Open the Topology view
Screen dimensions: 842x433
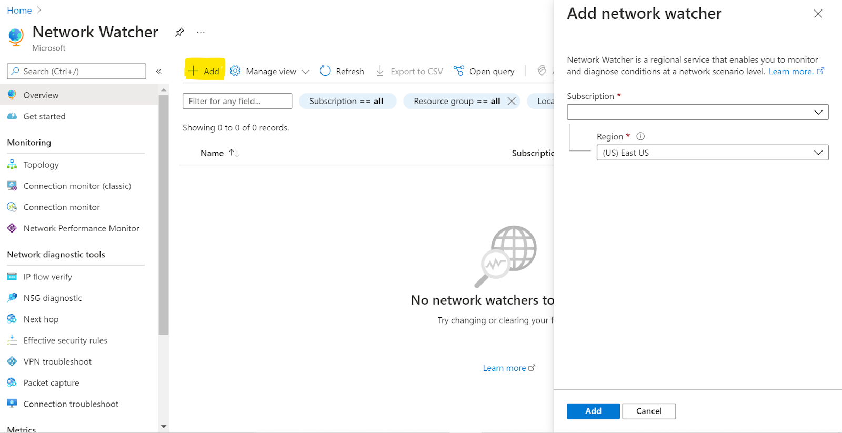tap(41, 165)
